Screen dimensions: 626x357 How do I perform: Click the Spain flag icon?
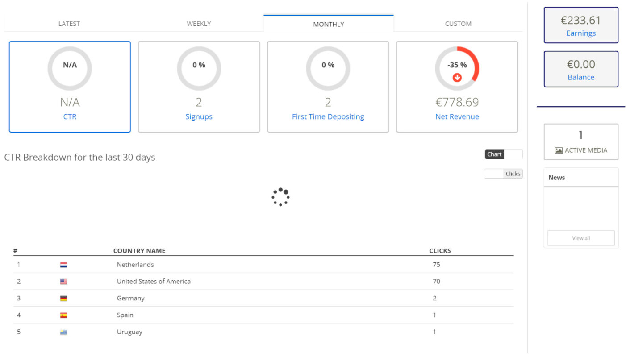[63, 315]
